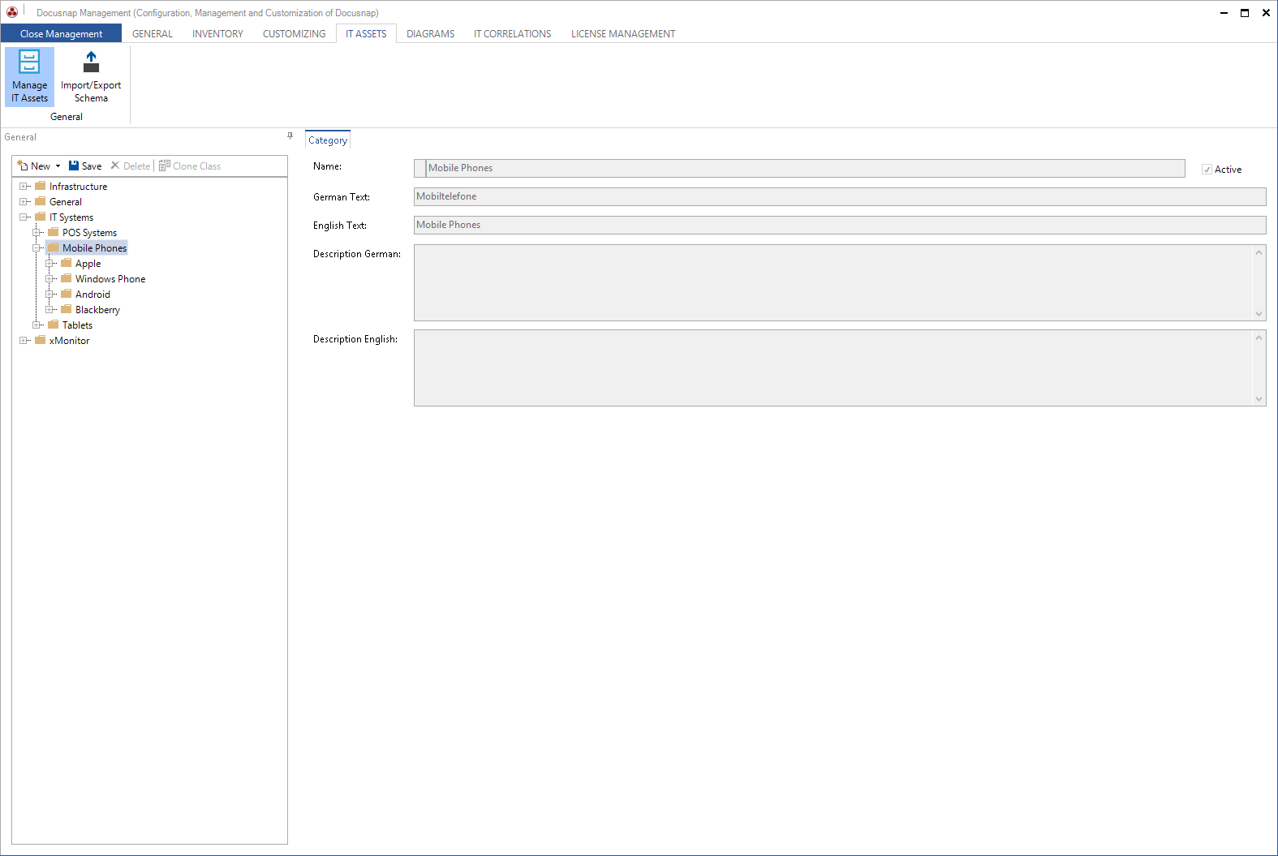The height and width of the screenshot is (856, 1278).
Task: Click the Clone Class button label
Action: point(196,166)
